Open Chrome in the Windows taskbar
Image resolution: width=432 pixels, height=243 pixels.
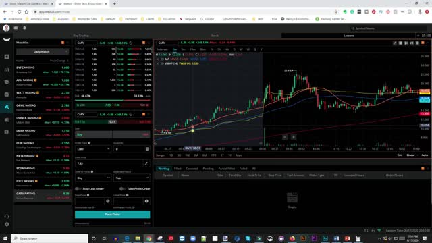tap(148, 238)
